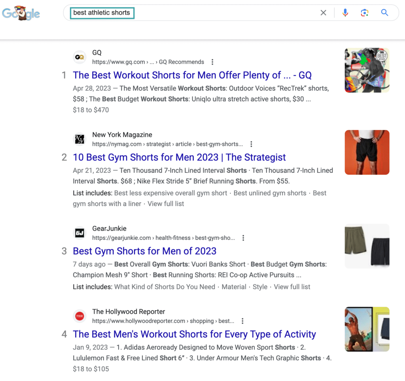Click 'View full list' under New York Magazine result

166,204
